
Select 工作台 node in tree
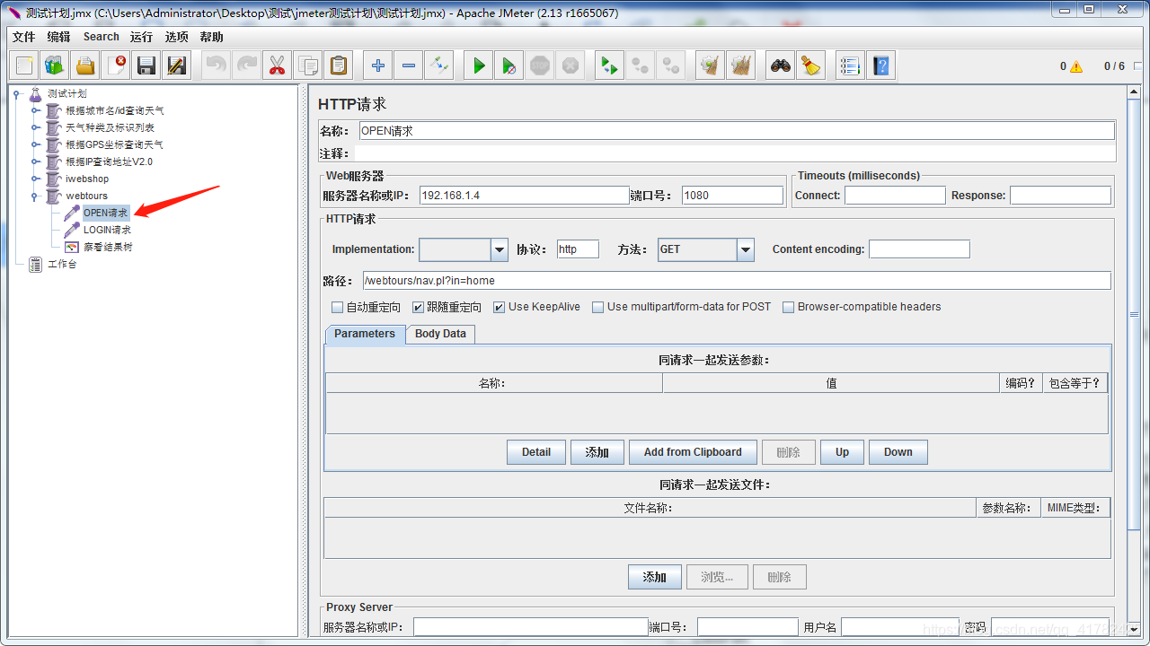62,265
